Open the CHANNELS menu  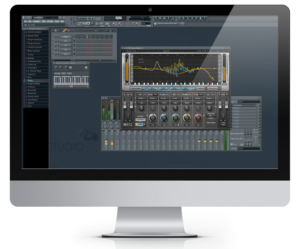37,21
